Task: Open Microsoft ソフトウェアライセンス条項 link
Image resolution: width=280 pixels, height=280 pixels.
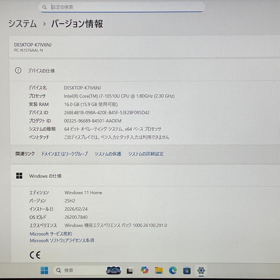Action: 62,240
